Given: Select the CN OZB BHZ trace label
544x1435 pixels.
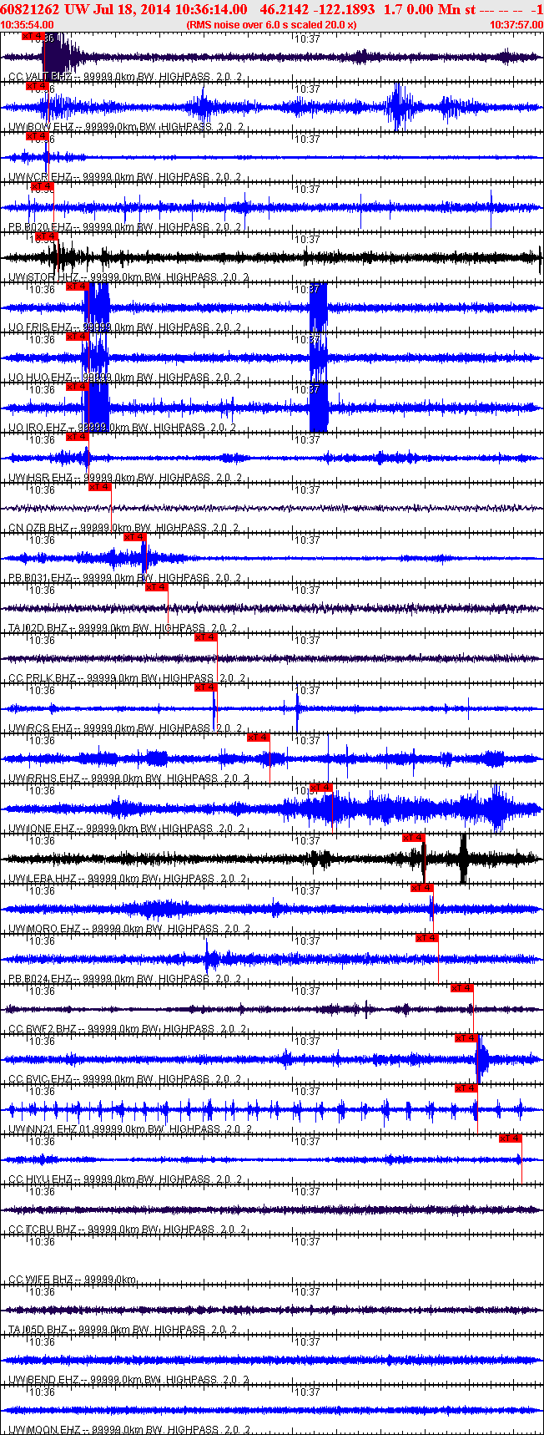Looking at the screenshot, I should (124, 528).
